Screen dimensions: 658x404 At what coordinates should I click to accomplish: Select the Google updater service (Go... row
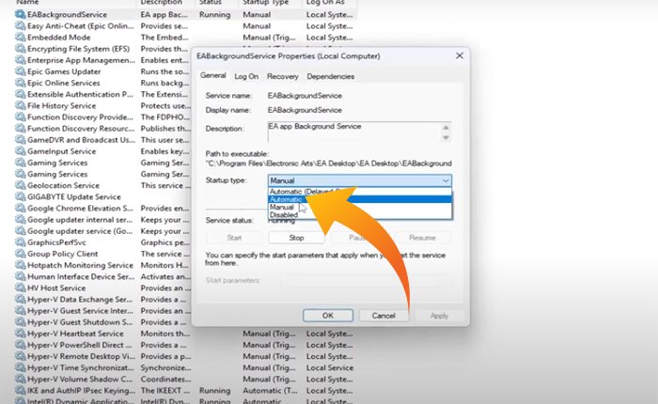pos(102,231)
